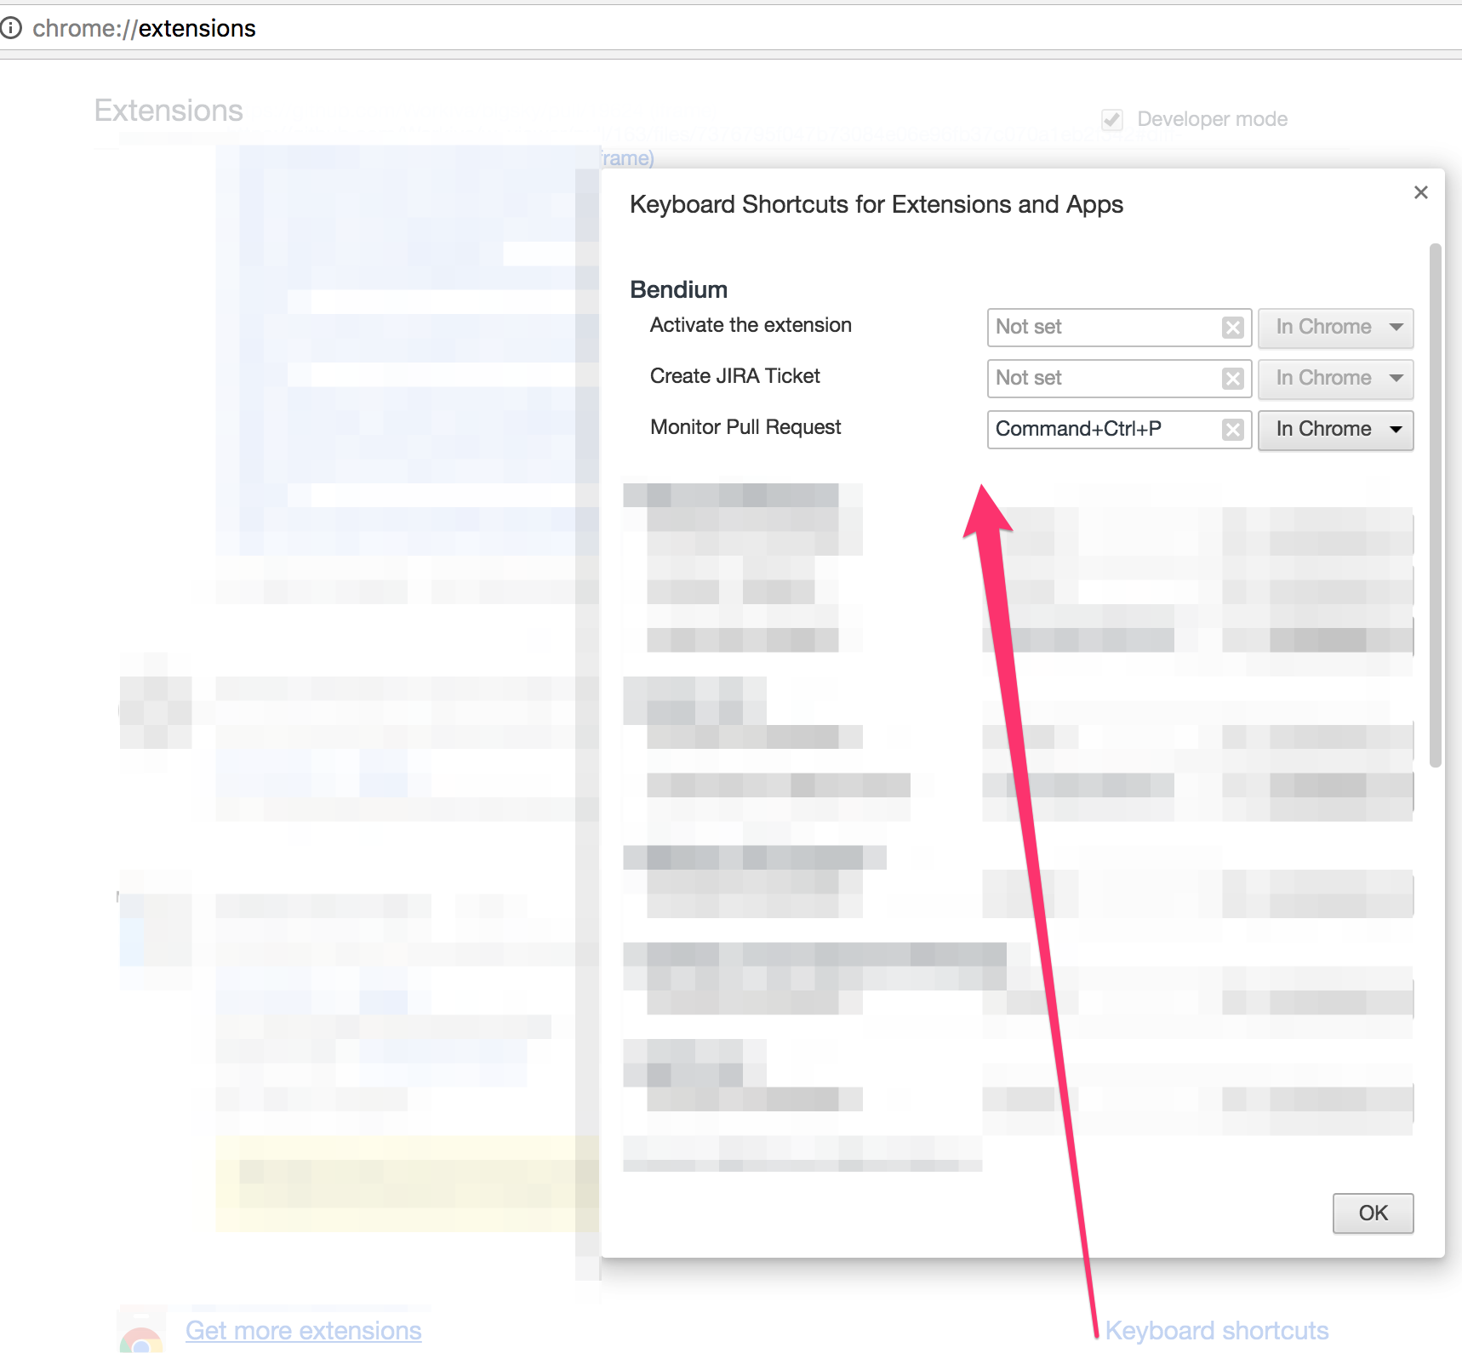
Task: Close the Keyboard Shortcuts dialog
Action: coord(1420,193)
